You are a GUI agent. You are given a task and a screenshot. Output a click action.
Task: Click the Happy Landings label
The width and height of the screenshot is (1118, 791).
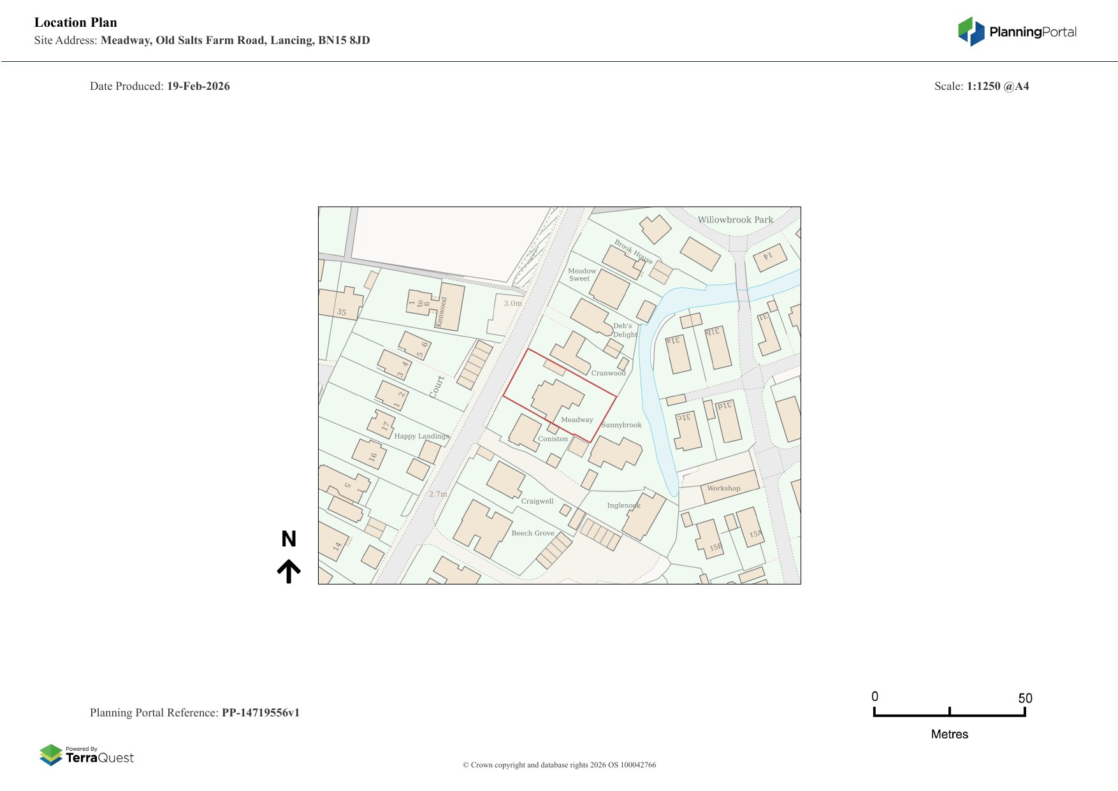coord(421,437)
